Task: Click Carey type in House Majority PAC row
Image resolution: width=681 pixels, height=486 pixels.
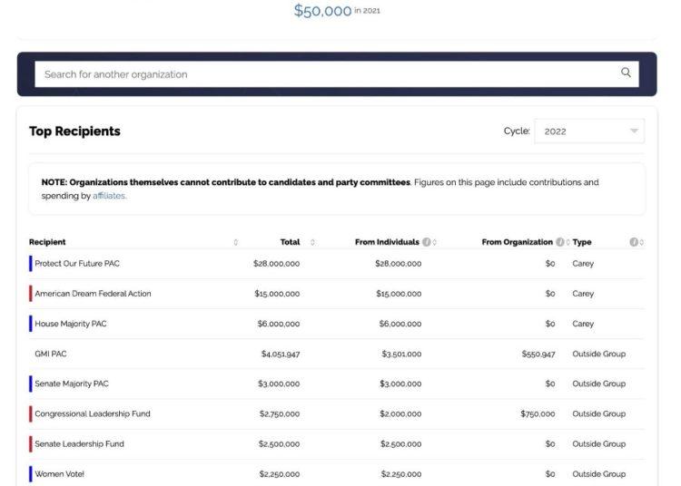Action: point(583,324)
